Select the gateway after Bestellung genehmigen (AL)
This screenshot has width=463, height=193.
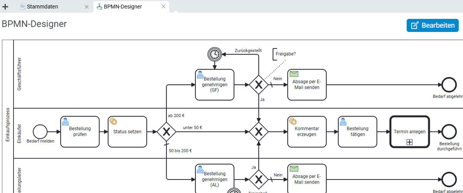(259, 179)
